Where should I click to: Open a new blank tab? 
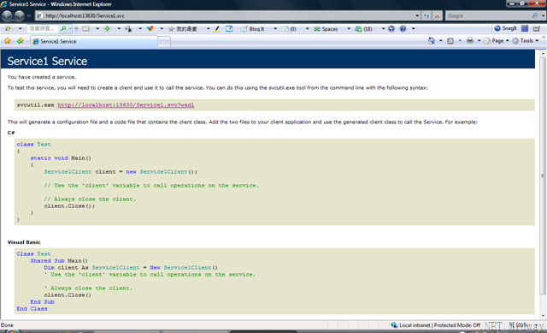(164, 42)
